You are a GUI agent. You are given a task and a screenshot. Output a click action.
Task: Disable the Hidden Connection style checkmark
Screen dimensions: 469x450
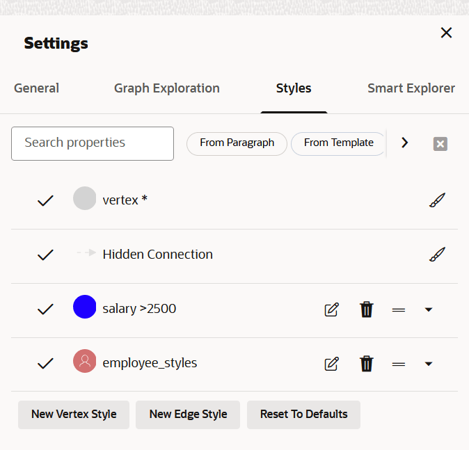(x=45, y=255)
